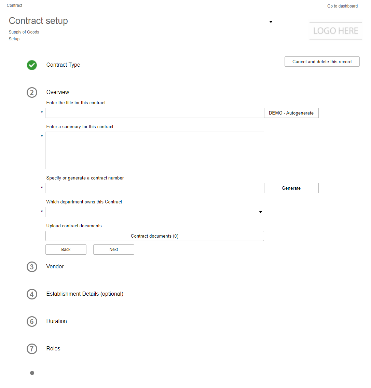The width and height of the screenshot is (371, 388).
Task: Click the 'Contract setup' page heading
Action: (38, 21)
